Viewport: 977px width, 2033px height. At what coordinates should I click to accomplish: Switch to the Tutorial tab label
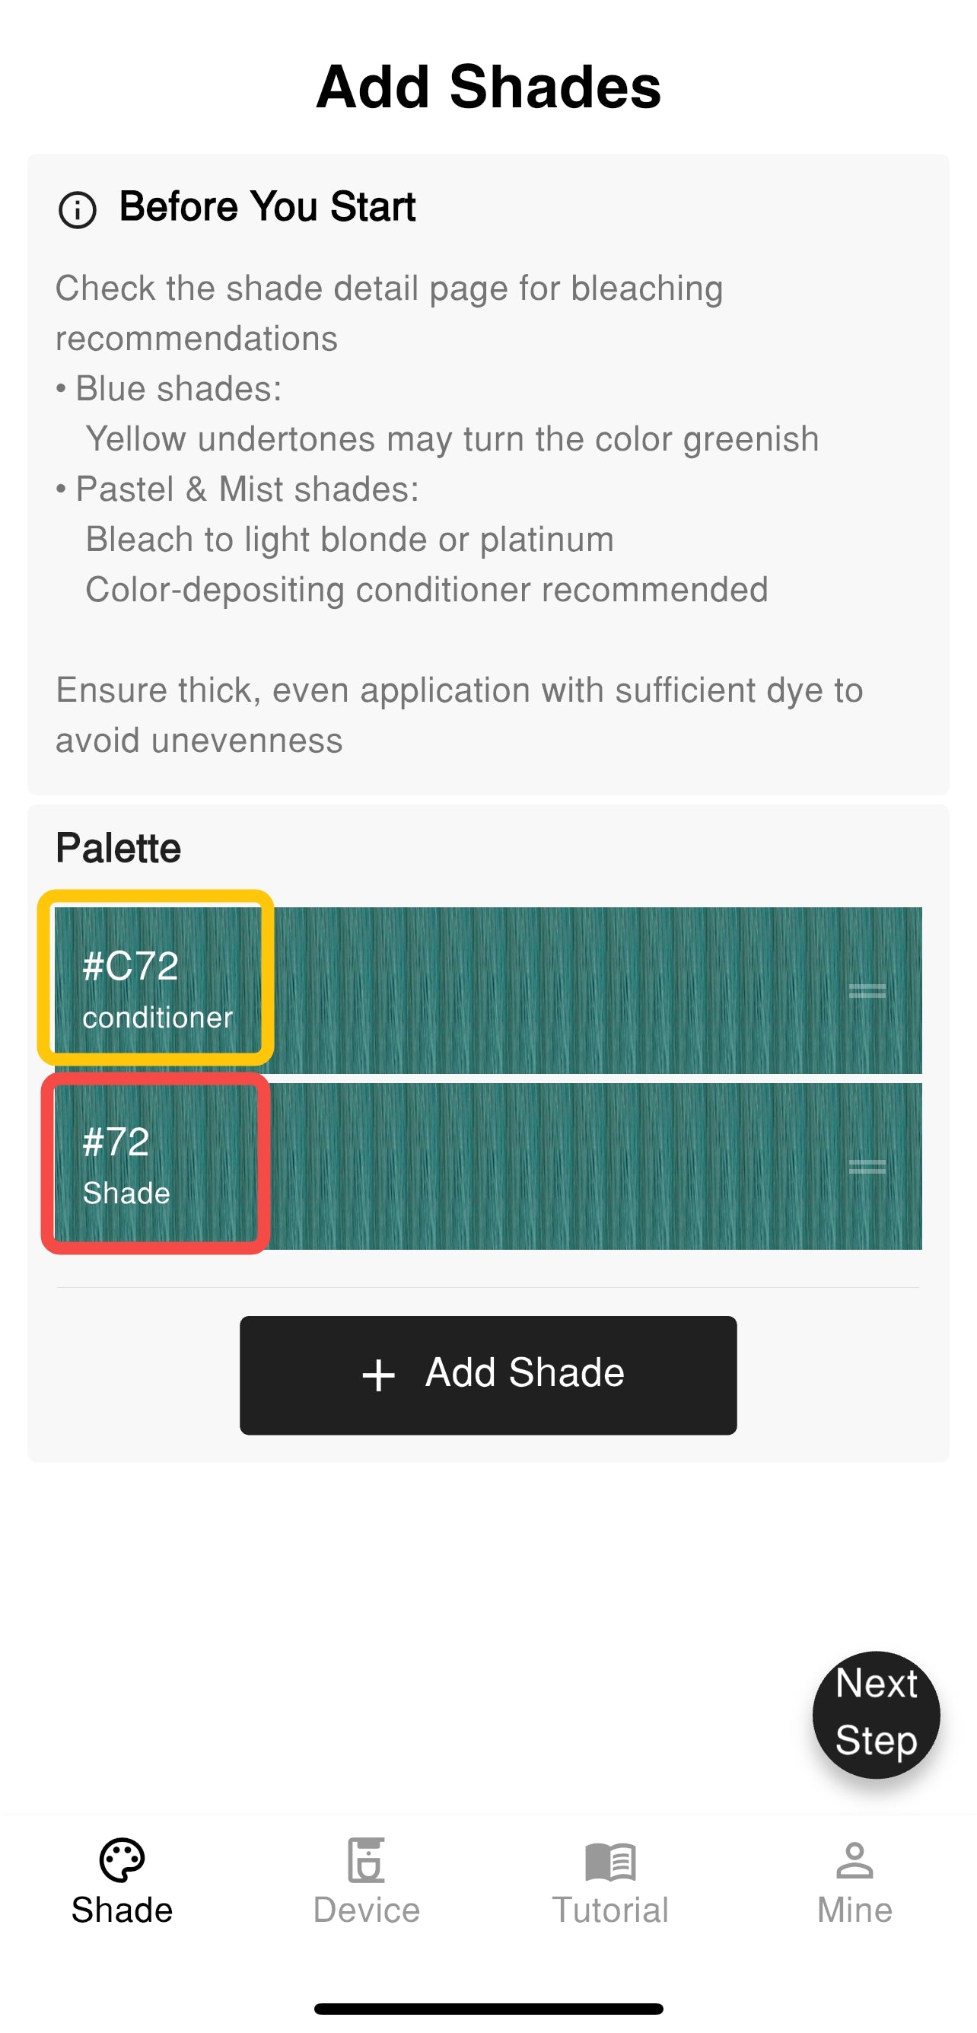tap(610, 1910)
